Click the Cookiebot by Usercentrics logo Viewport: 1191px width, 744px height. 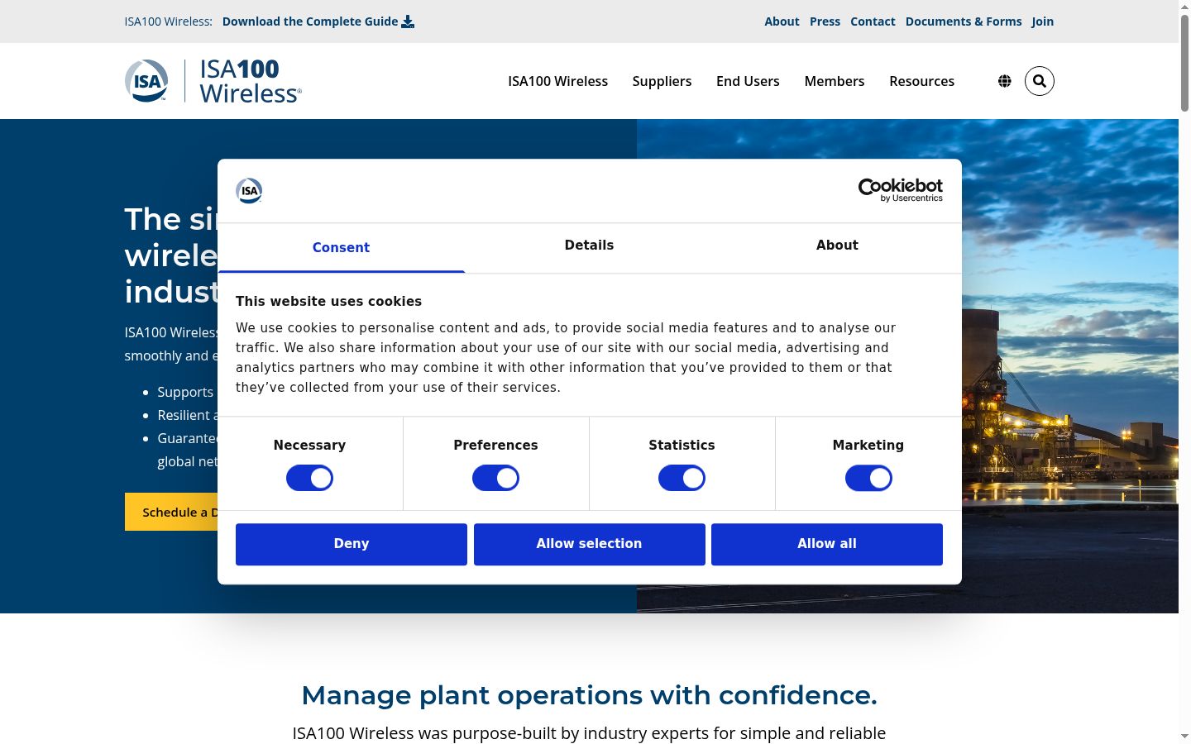(901, 190)
